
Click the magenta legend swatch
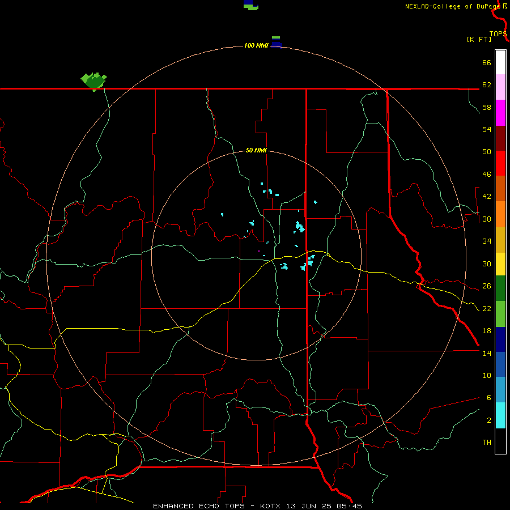pyautogui.click(x=500, y=113)
